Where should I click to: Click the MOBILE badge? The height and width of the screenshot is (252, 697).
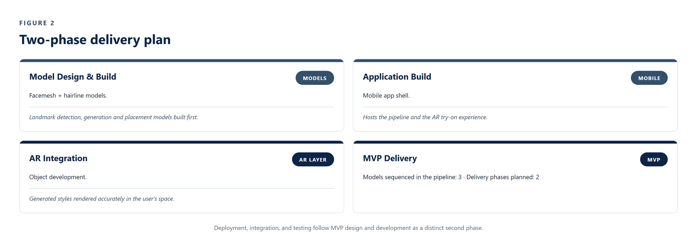coord(649,78)
